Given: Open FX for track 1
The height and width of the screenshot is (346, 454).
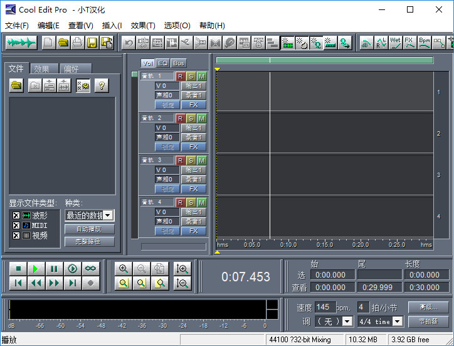Looking at the screenshot, I should point(194,105).
